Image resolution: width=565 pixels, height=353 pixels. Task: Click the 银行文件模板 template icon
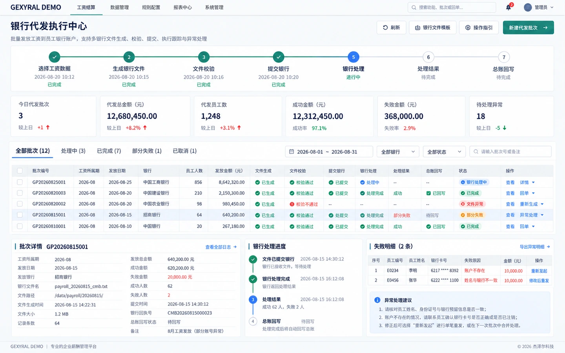click(x=417, y=27)
